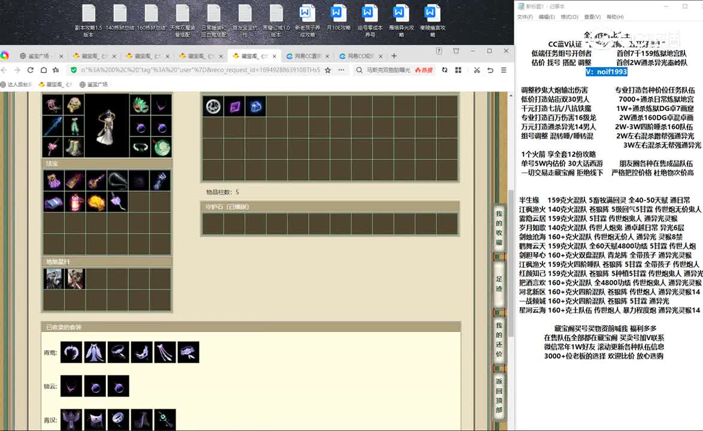Image resolution: width=703 pixels, height=431 pixels.
Task: Click the 返回顶部 side button
Action: pyautogui.click(x=499, y=396)
